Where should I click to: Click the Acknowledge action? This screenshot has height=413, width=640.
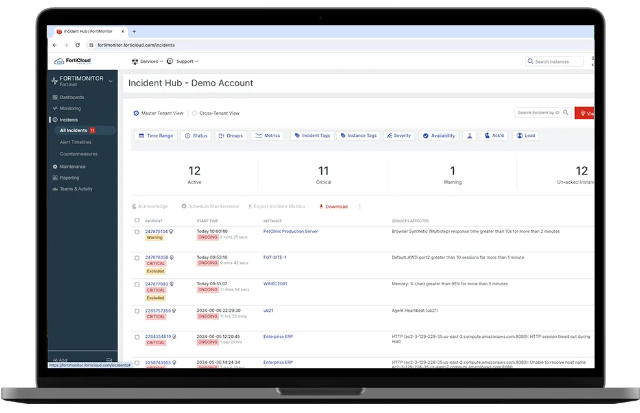coord(150,207)
